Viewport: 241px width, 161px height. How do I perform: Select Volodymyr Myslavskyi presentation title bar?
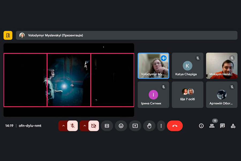point(126,35)
